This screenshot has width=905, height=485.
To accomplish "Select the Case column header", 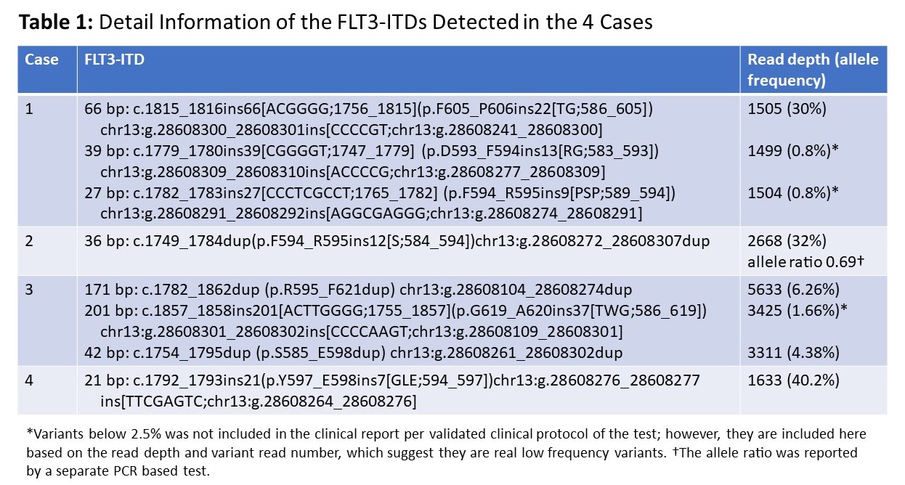I will (41, 60).
